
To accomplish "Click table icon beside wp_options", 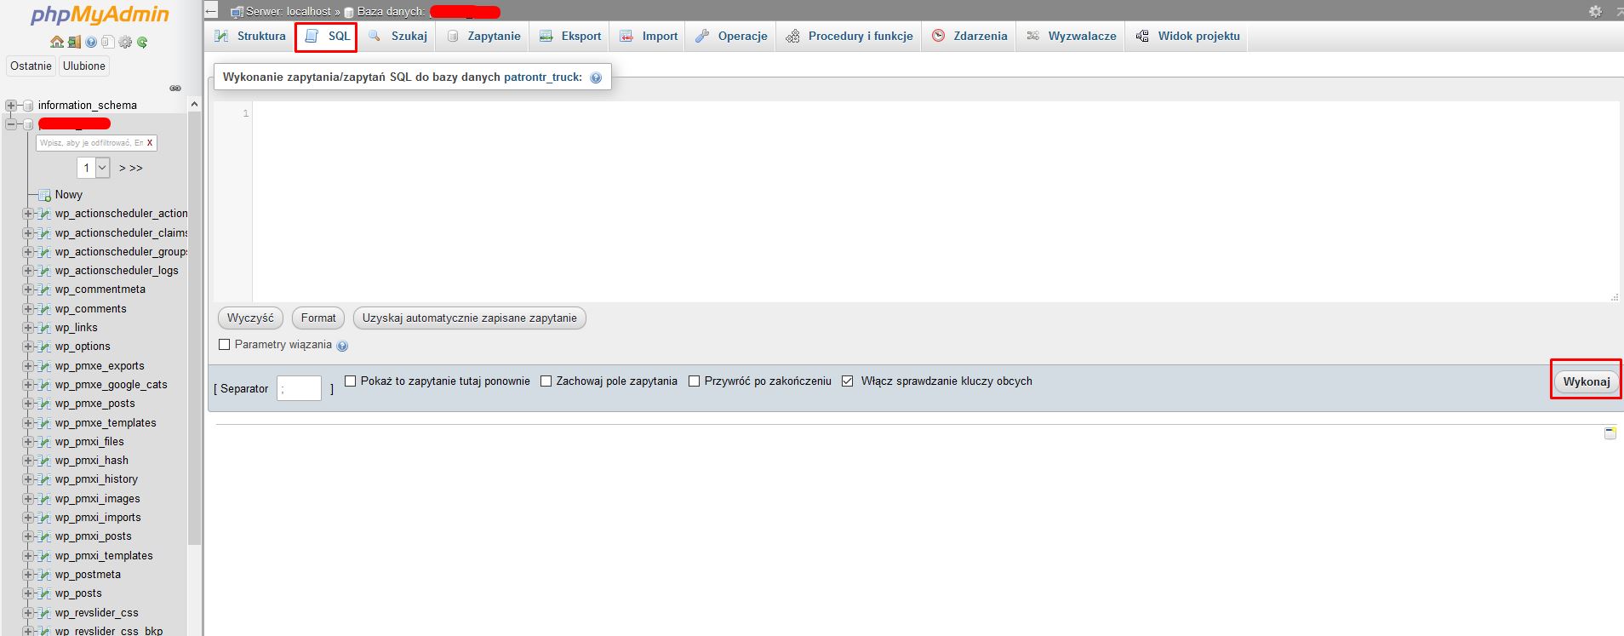I will (45, 347).
